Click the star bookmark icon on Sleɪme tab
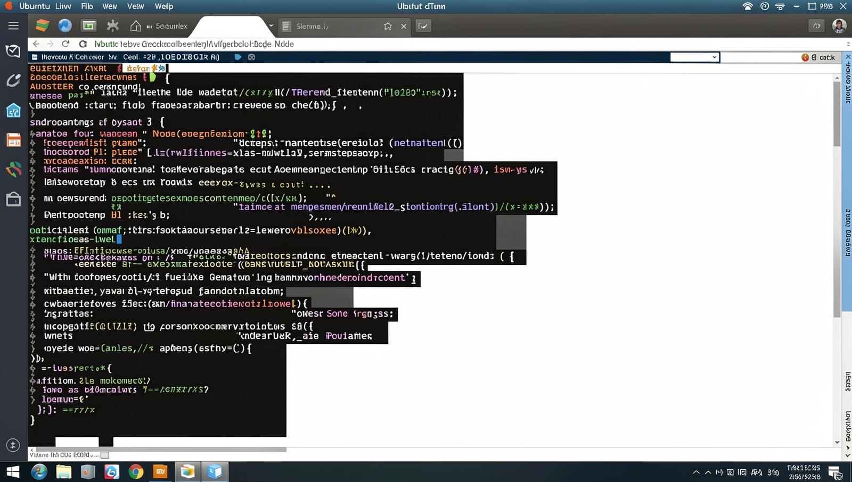This screenshot has width=852, height=482. point(388,26)
